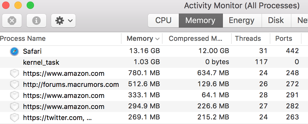
Task: Click shield icon beside the 780.1 MB amazon process
Action: [x=14, y=74]
